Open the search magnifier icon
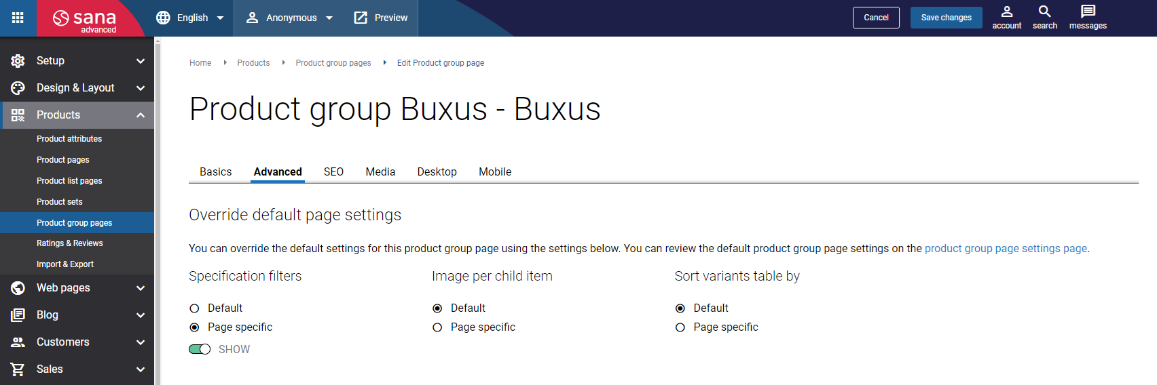 [1045, 12]
